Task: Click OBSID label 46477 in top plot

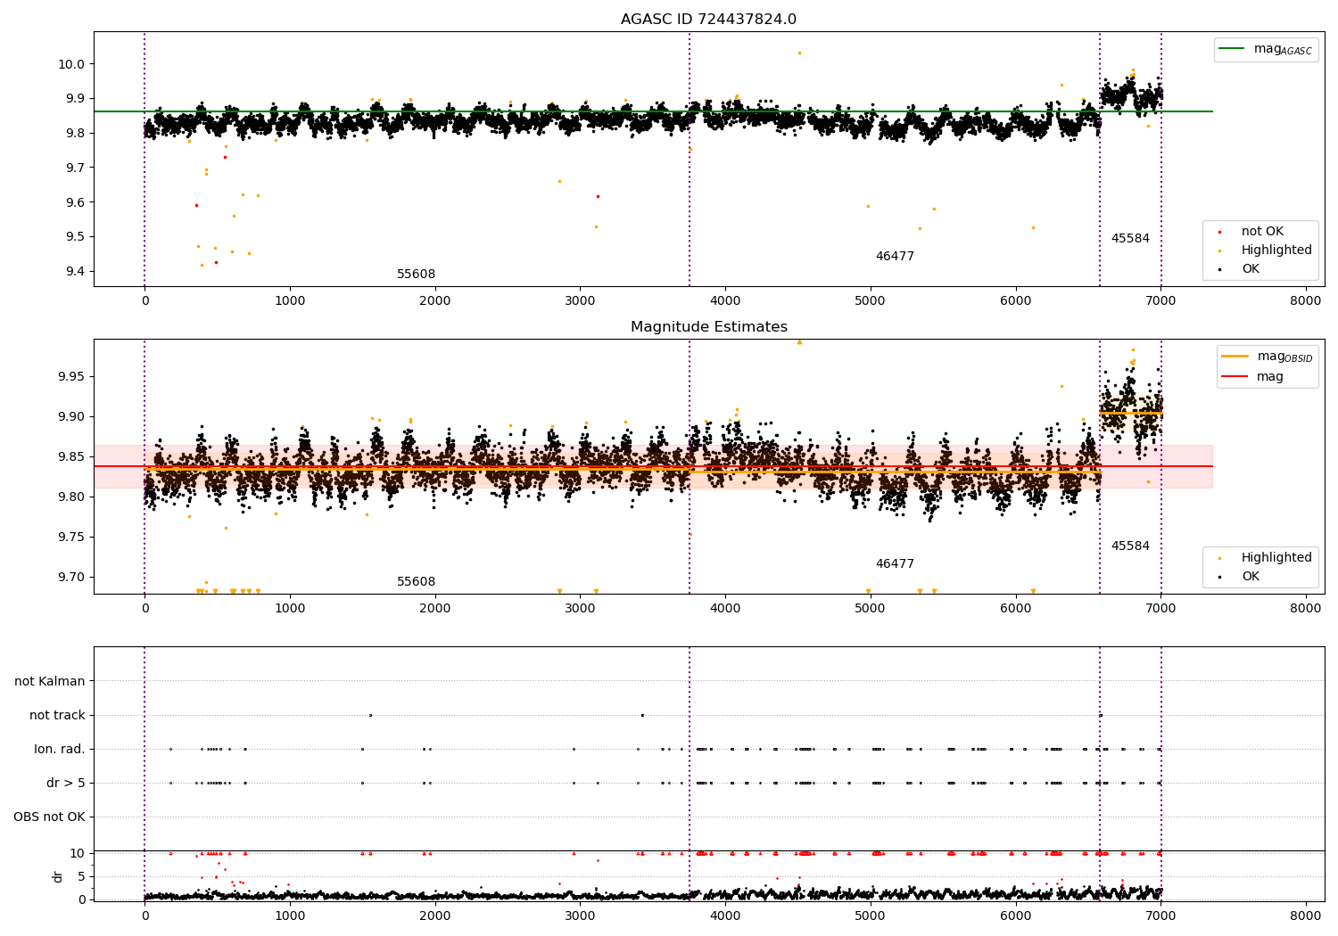Action: pyautogui.click(x=895, y=257)
